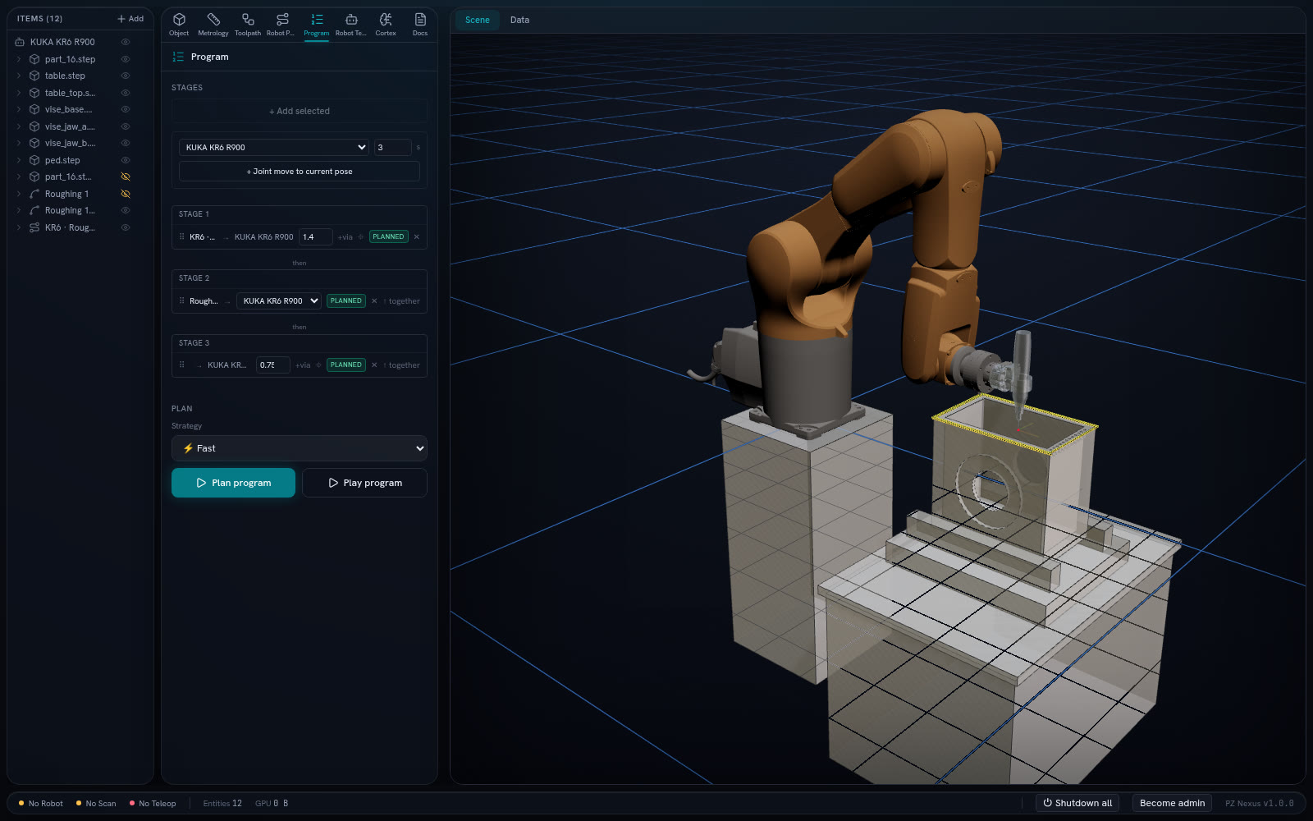
Task: Remove the Stage 1 entry with its X
Action: (417, 237)
